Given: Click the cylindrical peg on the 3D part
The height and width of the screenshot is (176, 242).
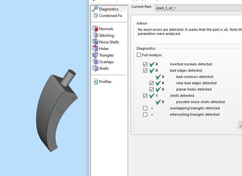Looking at the screenshot, I should (68, 78).
